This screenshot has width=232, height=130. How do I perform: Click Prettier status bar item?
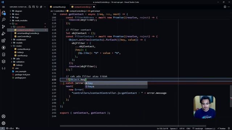[221, 129]
